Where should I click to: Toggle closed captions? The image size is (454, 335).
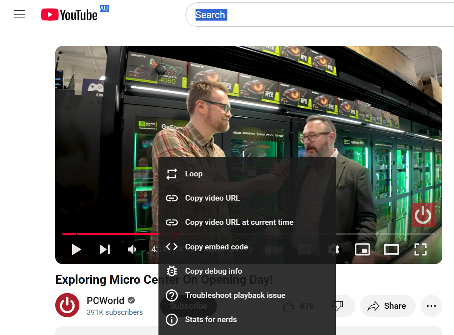304,249
